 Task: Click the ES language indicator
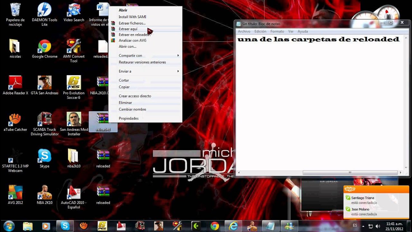click(355, 225)
